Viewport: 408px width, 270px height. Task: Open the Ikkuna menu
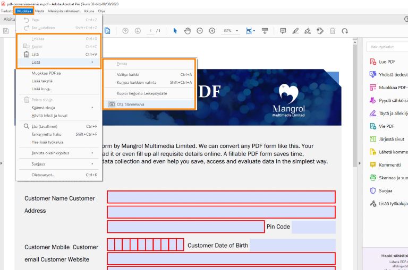pos(89,11)
